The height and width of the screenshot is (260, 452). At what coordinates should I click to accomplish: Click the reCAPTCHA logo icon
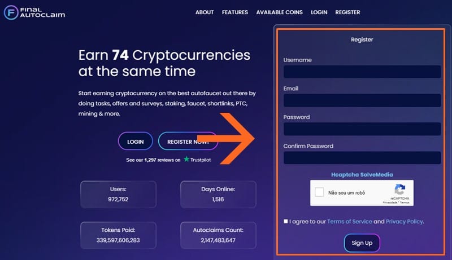(399, 190)
